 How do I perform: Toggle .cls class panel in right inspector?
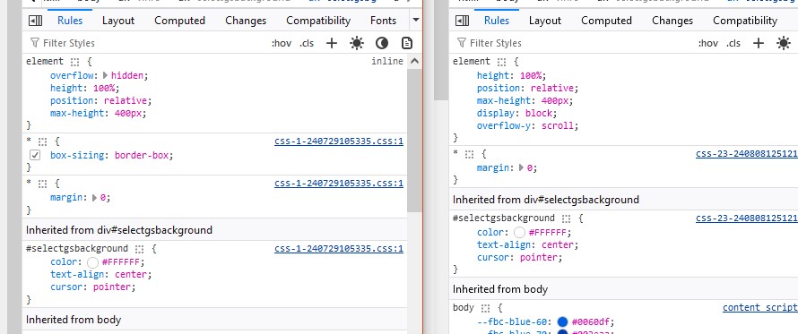pos(733,43)
